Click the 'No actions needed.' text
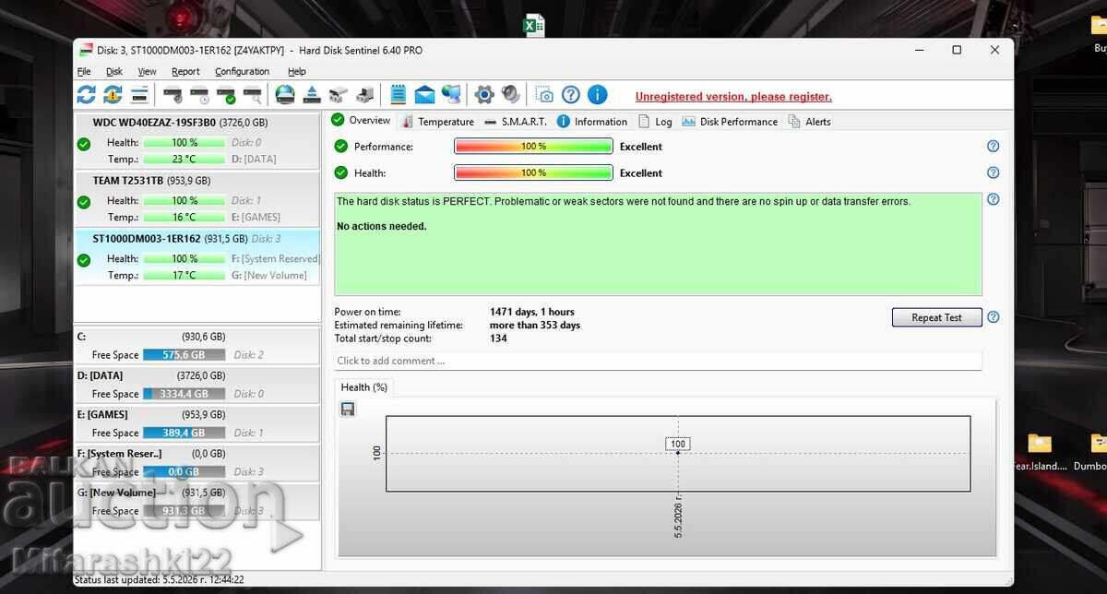 tap(381, 226)
